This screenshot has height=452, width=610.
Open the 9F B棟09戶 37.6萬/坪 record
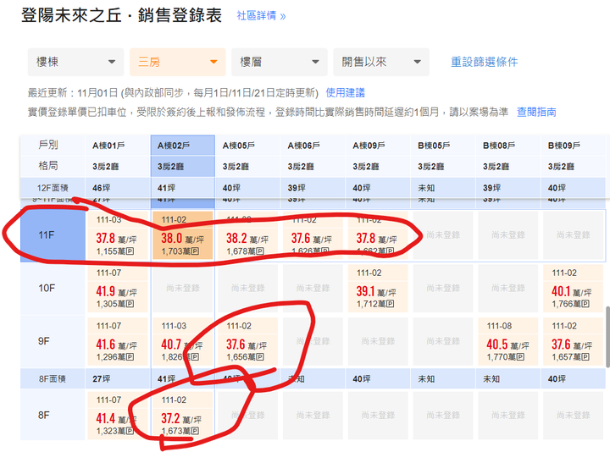[573, 341]
